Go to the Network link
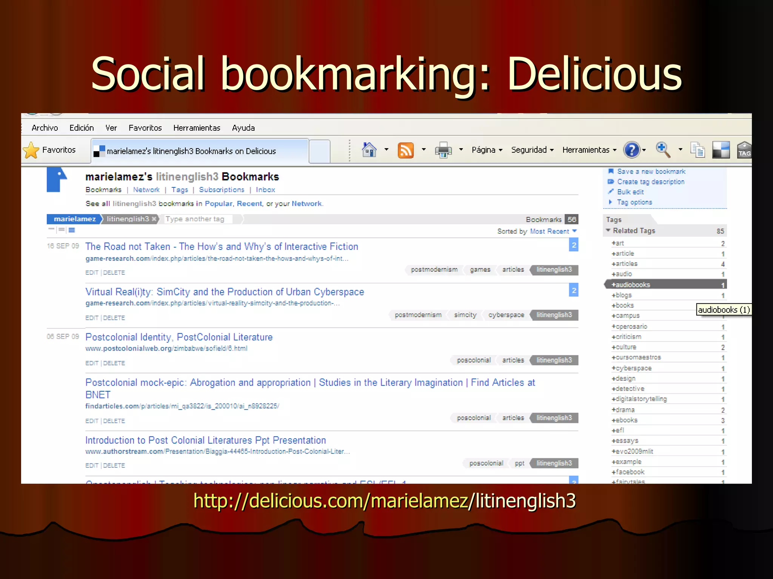Screen dimensions: 773x579 coord(146,190)
